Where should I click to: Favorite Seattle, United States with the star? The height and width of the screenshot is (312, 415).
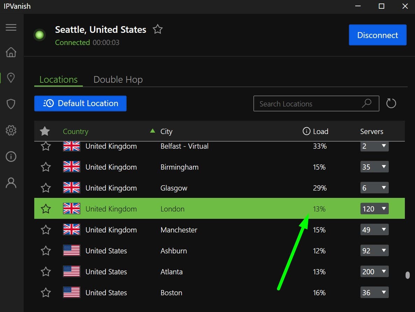click(158, 29)
